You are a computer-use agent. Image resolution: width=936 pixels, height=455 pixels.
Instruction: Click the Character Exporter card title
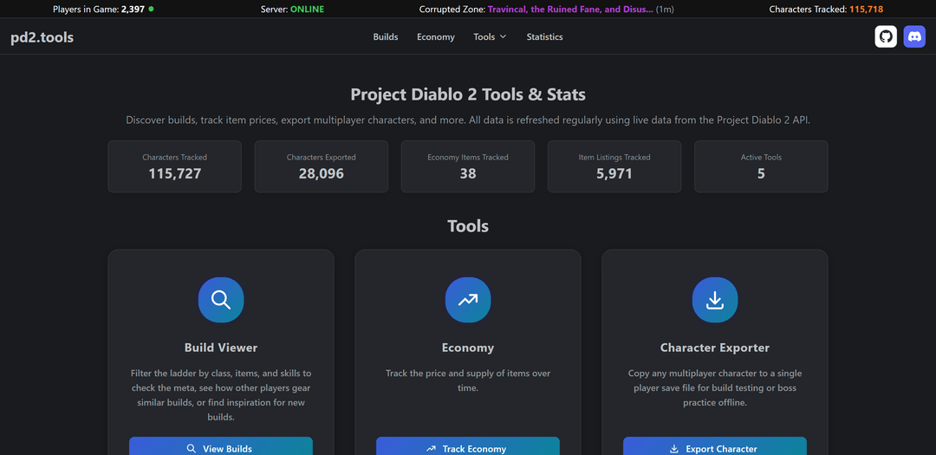[715, 348]
